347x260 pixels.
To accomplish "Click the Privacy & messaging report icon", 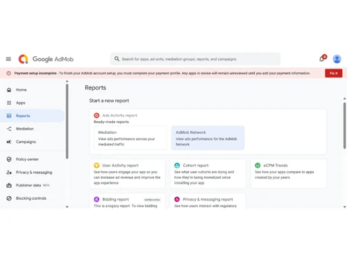I will click(177, 199).
